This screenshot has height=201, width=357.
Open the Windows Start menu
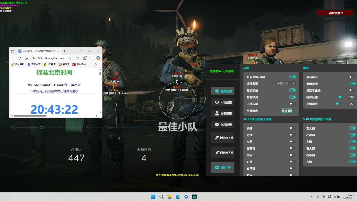pyautogui.click(x=153, y=197)
